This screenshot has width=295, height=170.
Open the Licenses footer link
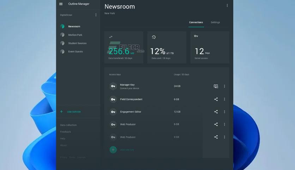81,157
